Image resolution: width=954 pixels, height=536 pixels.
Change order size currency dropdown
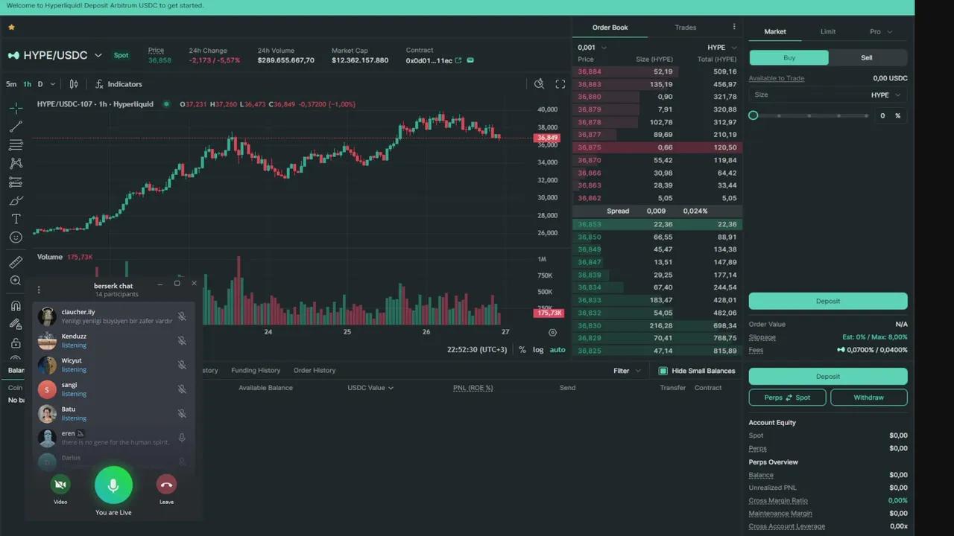click(x=886, y=95)
